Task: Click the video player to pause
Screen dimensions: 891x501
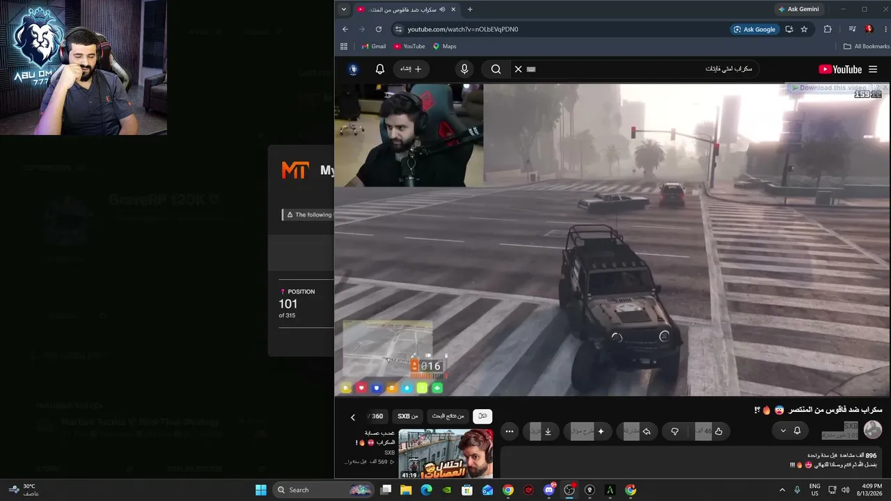Action: point(612,239)
